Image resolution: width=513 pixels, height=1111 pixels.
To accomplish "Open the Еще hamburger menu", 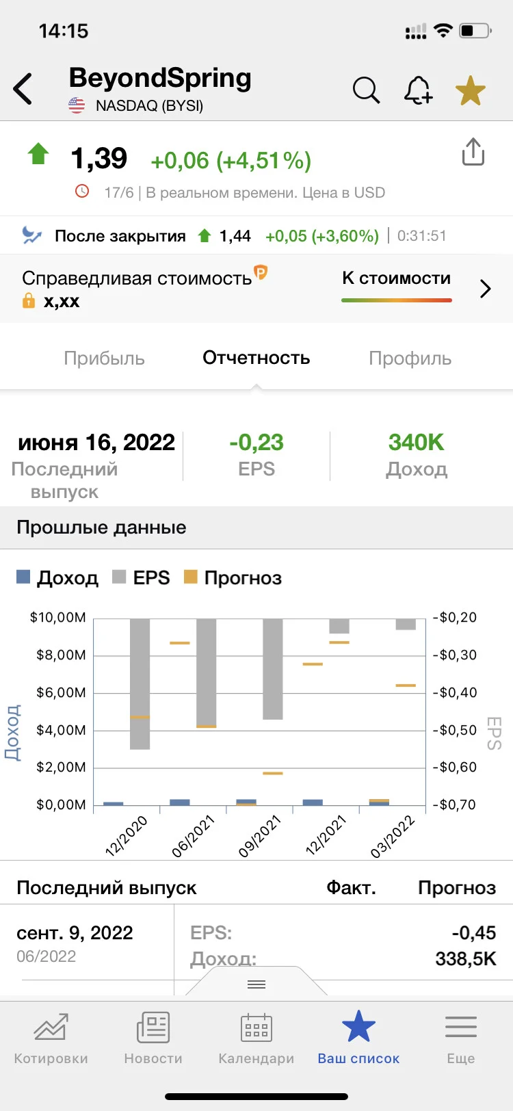I will [x=461, y=1038].
